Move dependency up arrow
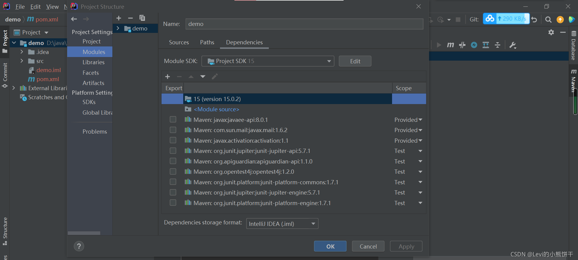578x260 pixels. pyautogui.click(x=191, y=77)
